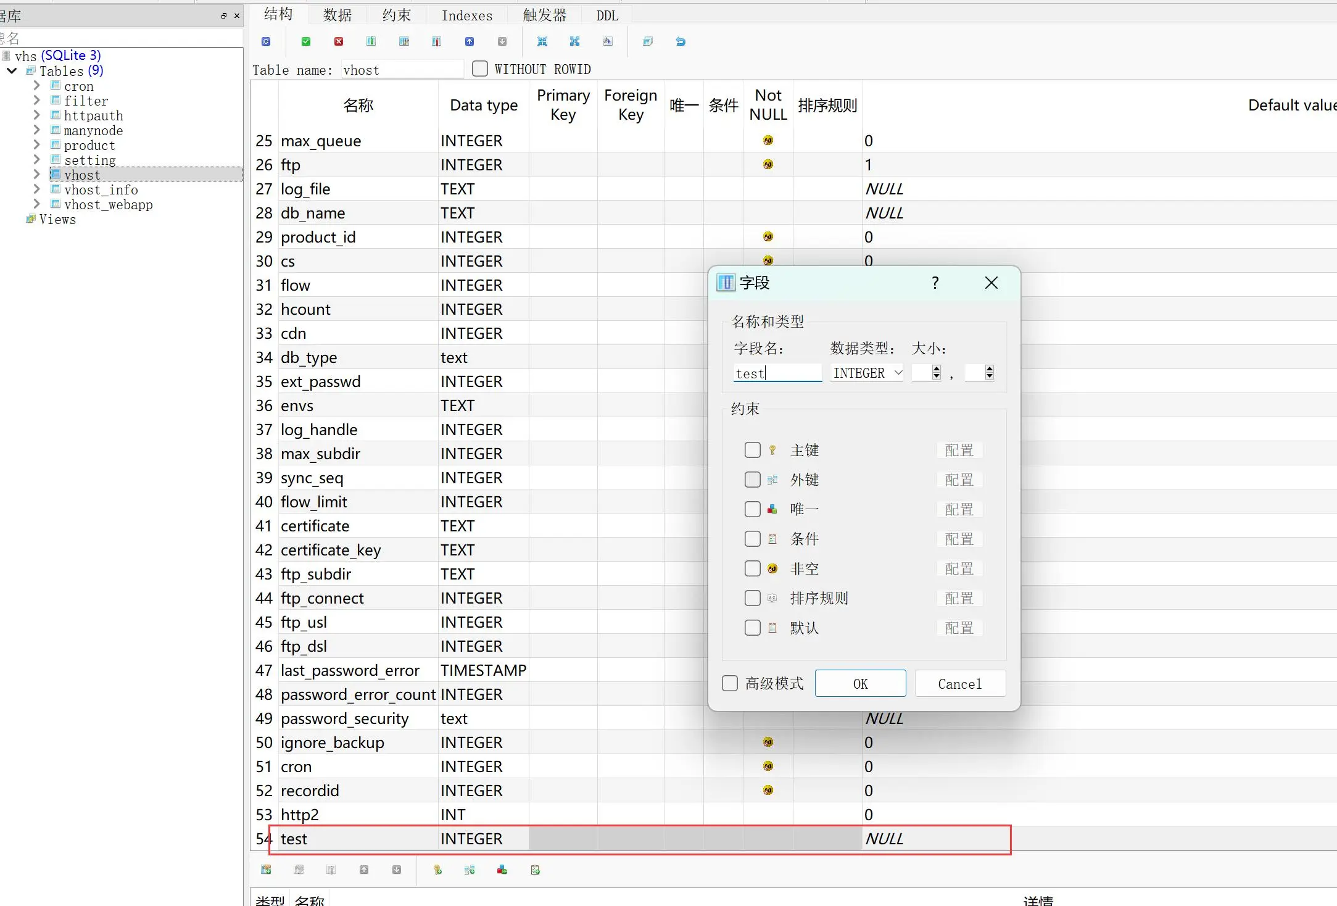The height and width of the screenshot is (906, 1337).
Task: Click the constraint move-up arrow icon
Action: click(364, 870)
